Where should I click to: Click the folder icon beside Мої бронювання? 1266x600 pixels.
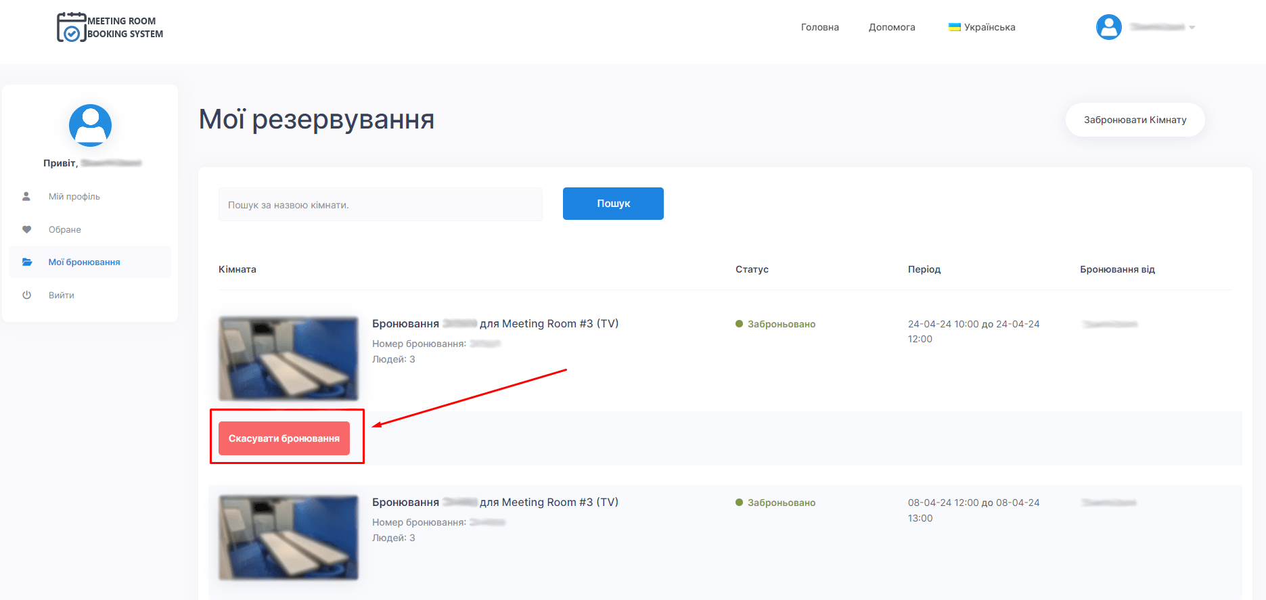[27, 262]
